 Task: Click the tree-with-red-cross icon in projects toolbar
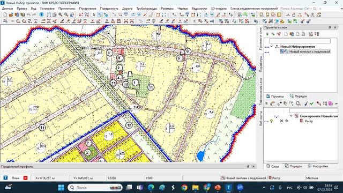tap(279, 34)
